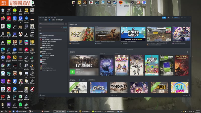Switch Steam to Big Picture mode monitor icon
This screenshot has height=113, width=201.
[182, 18]
